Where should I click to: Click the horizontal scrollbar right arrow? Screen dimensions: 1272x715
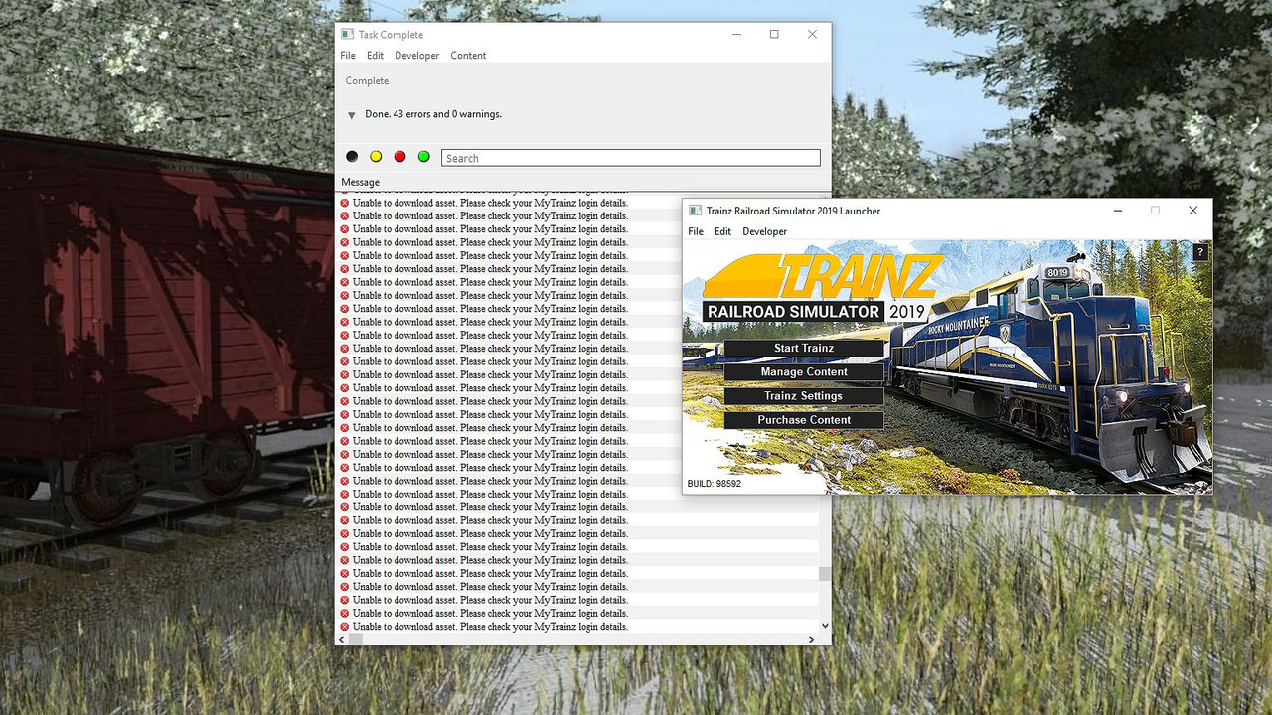click(x=812, y=639)
